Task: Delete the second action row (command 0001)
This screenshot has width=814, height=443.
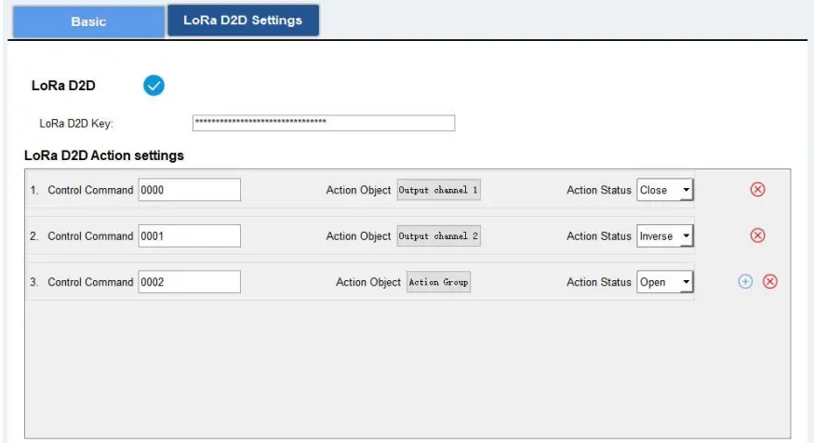Action: [757, 235]
